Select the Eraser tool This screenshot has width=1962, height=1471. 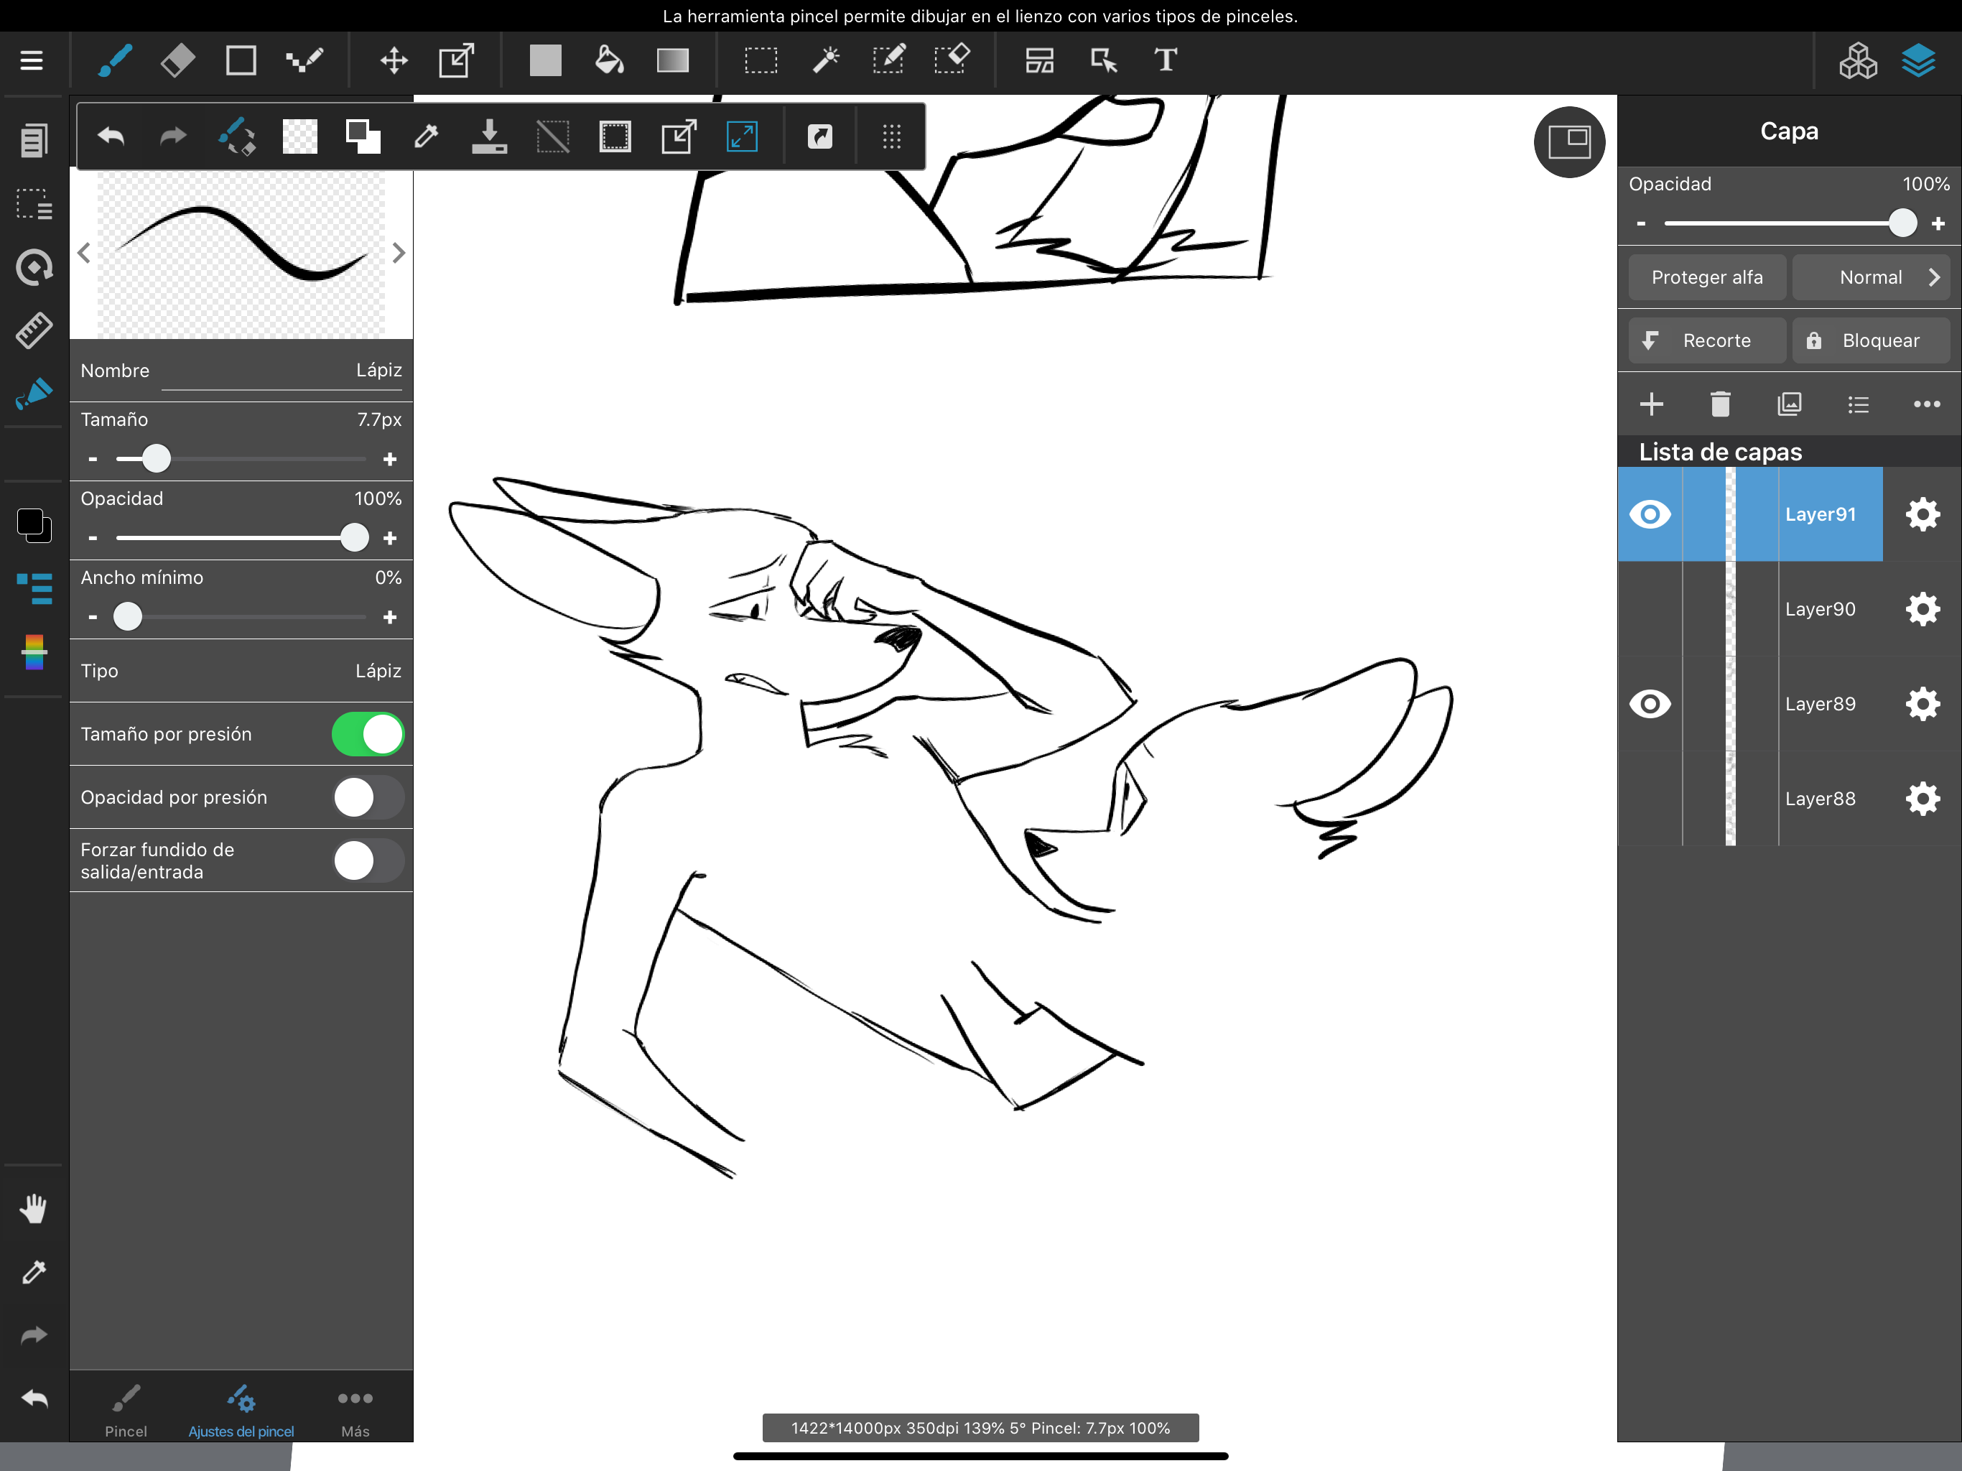(x=177, y=60)
